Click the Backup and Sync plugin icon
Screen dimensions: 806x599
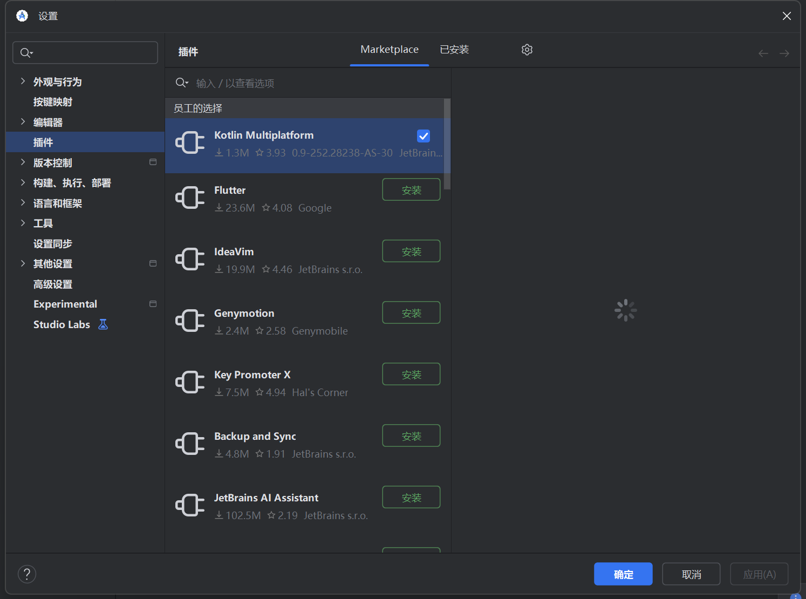pyautogui.click(x=190, y=444)
